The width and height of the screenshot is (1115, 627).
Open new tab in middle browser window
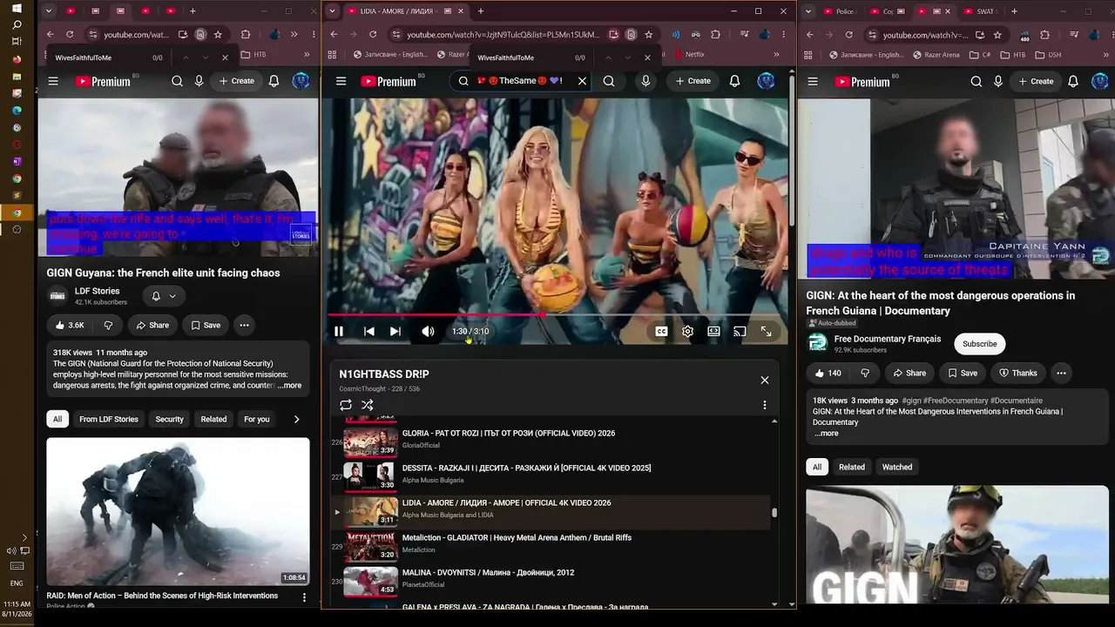coord(480,11)
